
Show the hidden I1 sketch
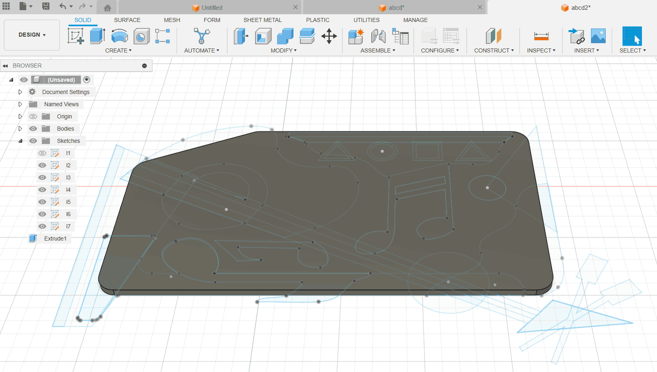point(42,153)
